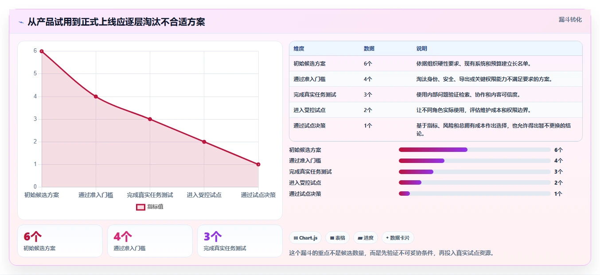Click the 漏斗转化 label in the header
The image size is (600, 275).
click(570, 19)
